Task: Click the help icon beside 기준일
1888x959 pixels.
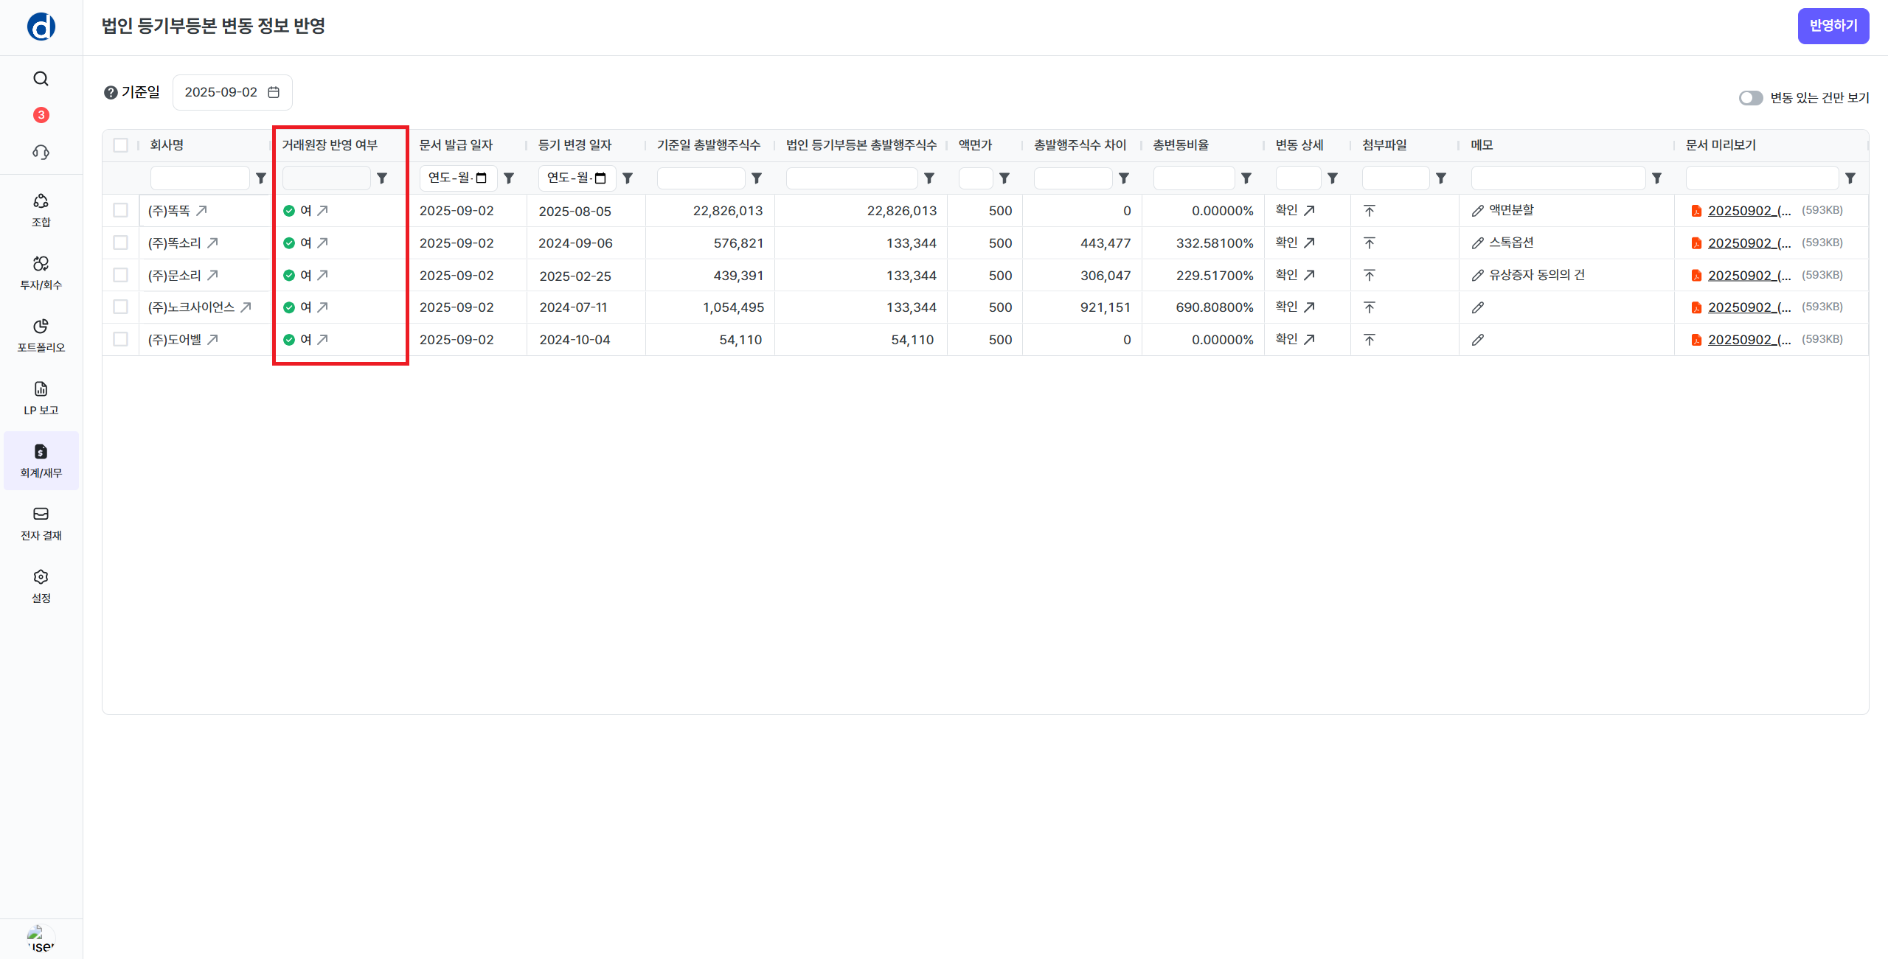Action: (111, 93)
